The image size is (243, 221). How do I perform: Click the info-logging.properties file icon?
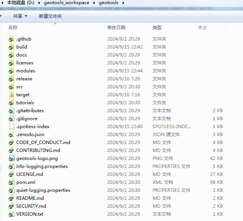click(11, 166)
